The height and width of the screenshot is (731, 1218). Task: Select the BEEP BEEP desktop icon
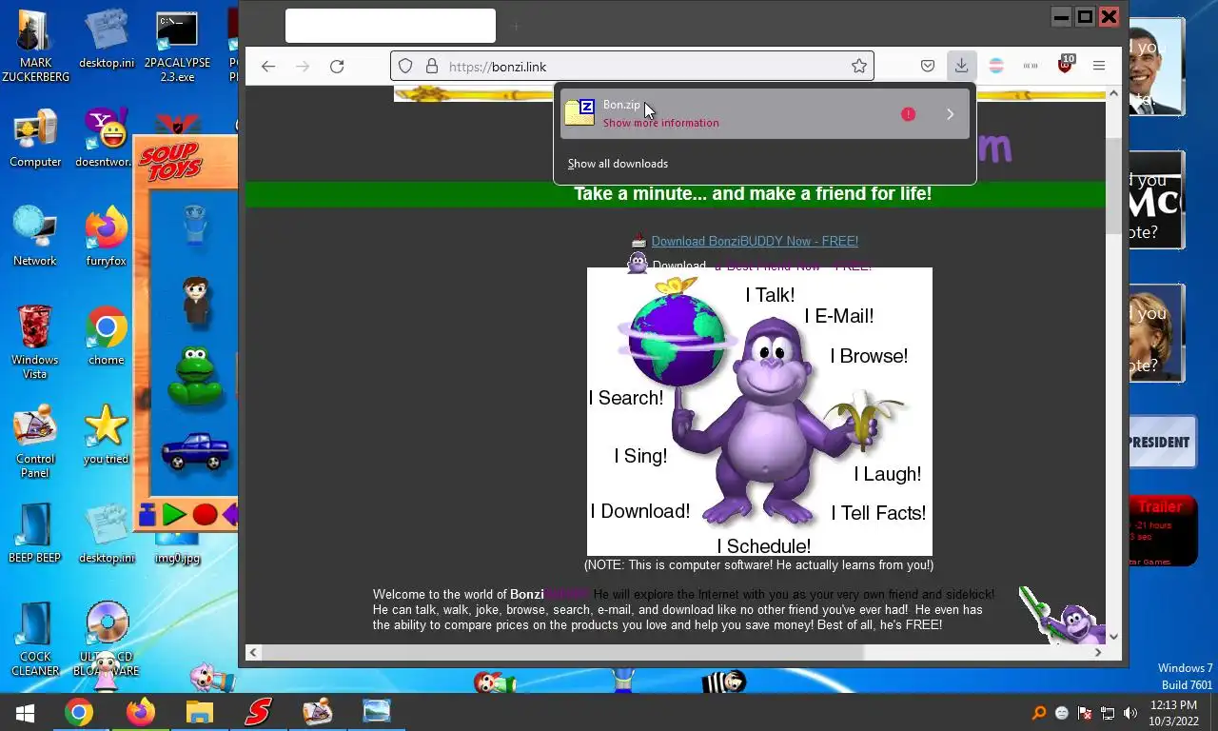click(35, 533)
